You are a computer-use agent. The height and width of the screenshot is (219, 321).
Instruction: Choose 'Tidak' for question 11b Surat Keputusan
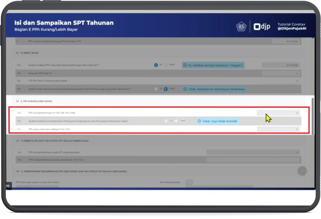tap(176, 121)
